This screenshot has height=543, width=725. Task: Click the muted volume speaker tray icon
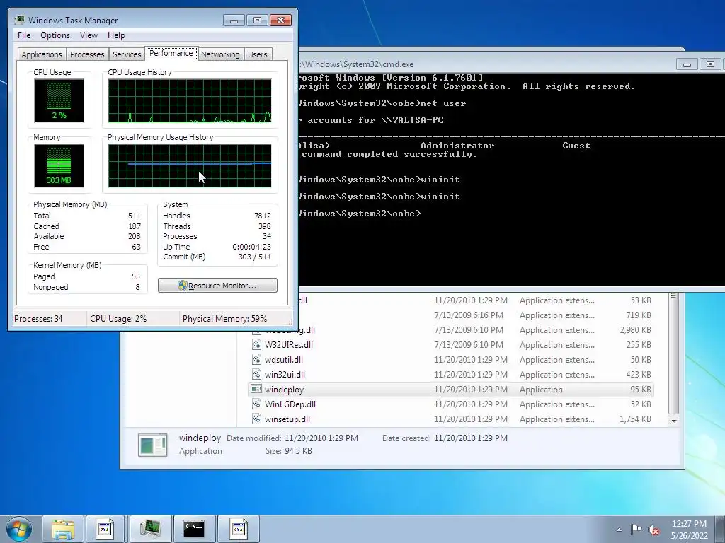click(653, 530)
